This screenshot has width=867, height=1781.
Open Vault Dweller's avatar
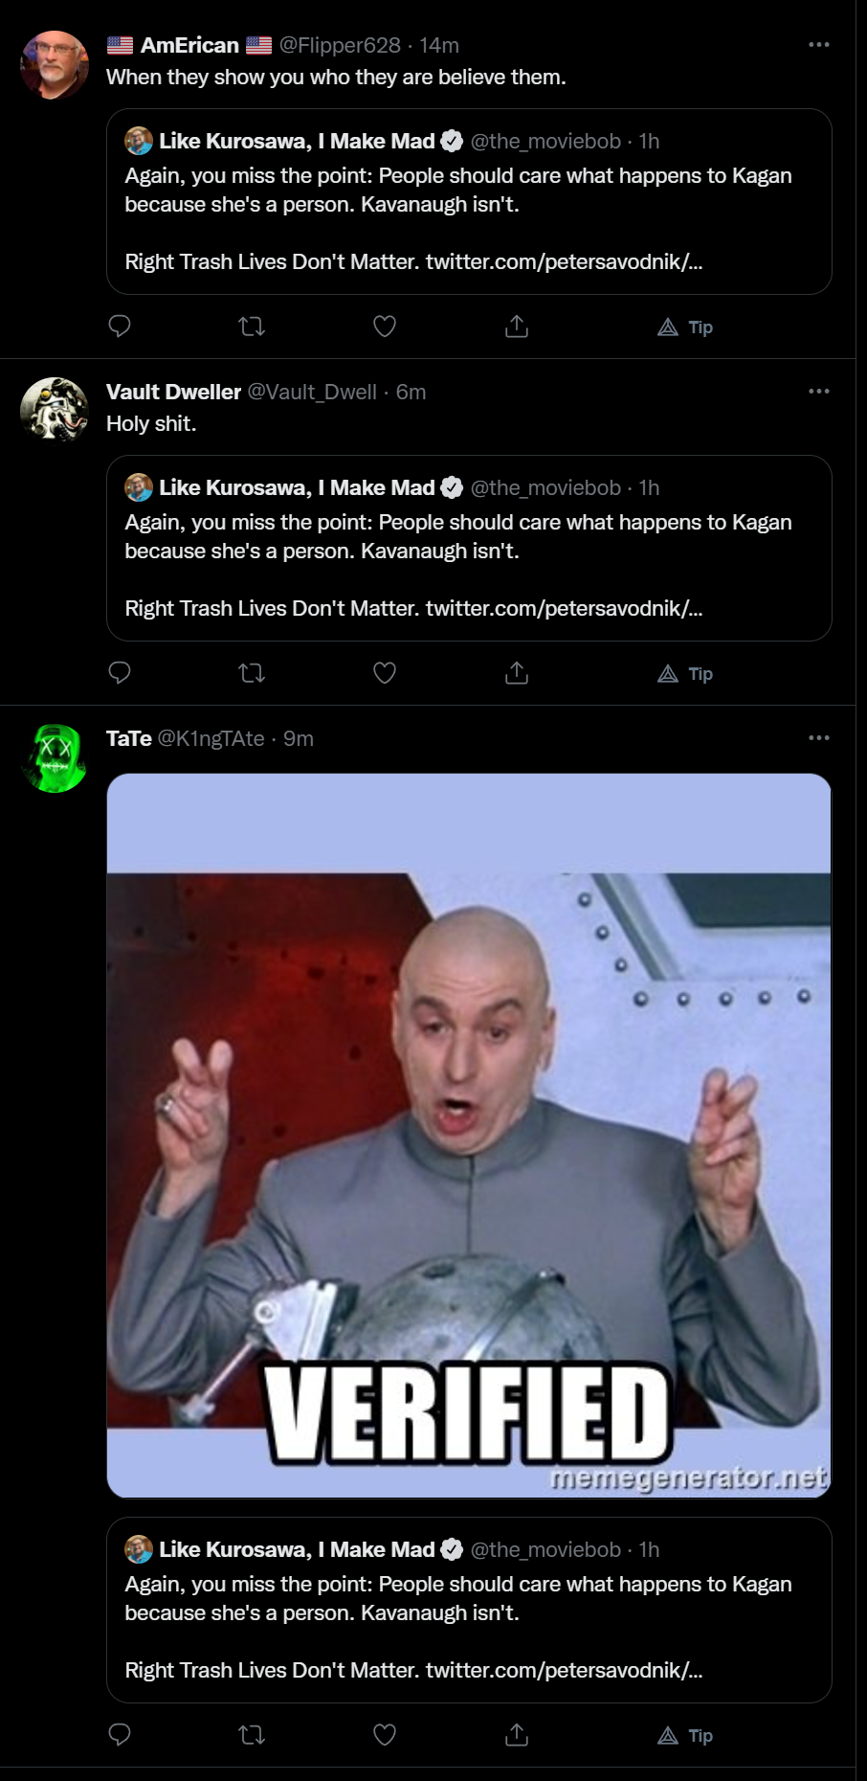click(x=55, y=412)
